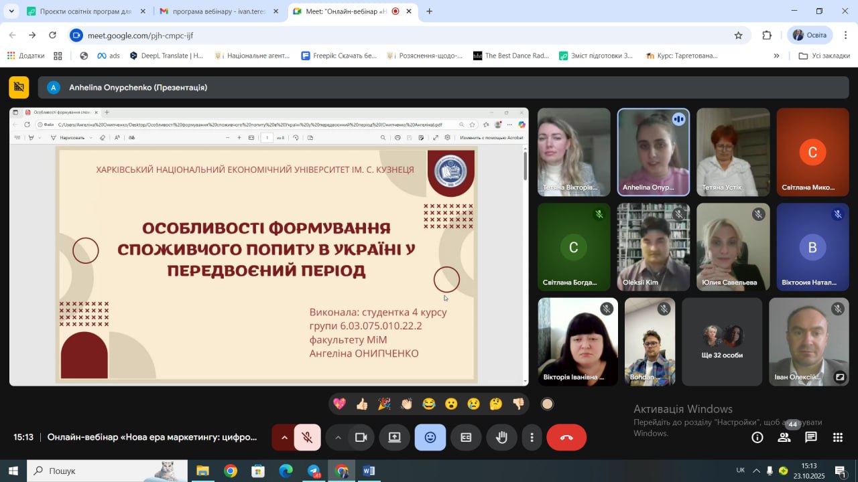858x482 pixels.
Task: Open more options three-dot menu
Action: tap(532, 438)
